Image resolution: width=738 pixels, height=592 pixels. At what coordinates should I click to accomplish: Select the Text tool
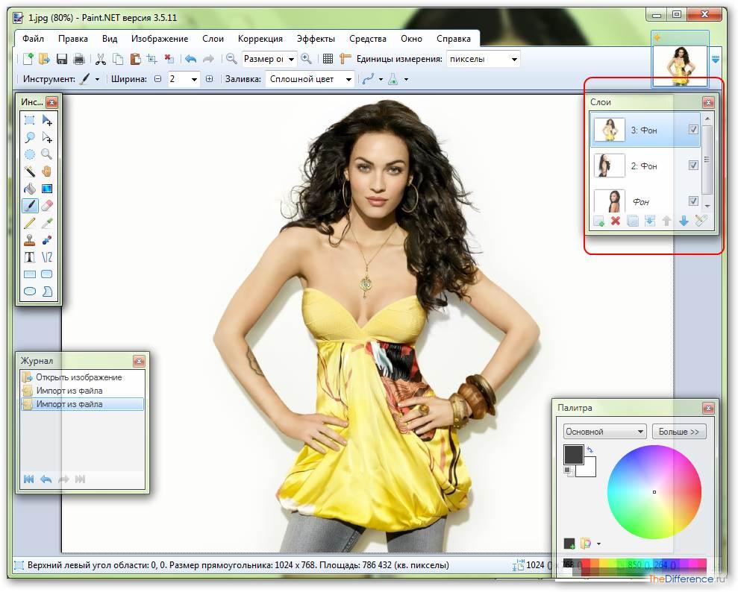pyautogui.click(x=30, y=257)
